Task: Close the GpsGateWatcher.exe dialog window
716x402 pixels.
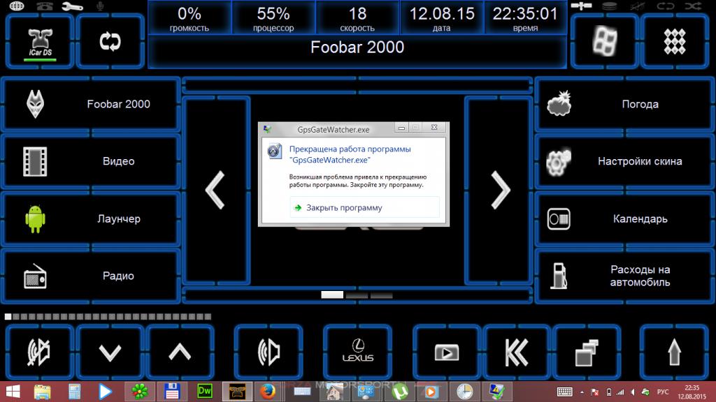Action: (x=434, y=128)
